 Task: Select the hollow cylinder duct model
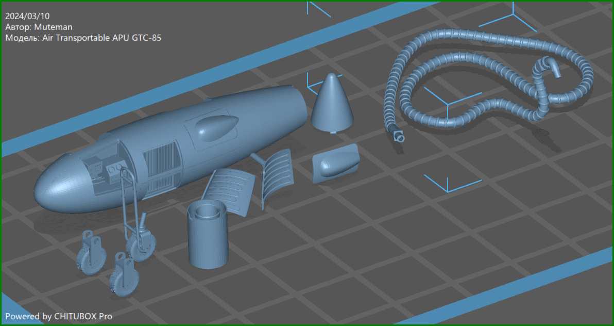click(x=207, y=235)
